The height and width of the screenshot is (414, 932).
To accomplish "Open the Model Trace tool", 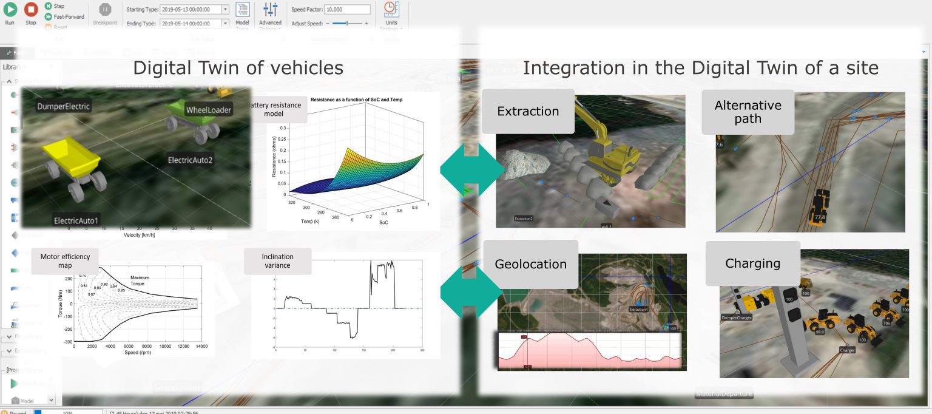I will coord(242,10).
